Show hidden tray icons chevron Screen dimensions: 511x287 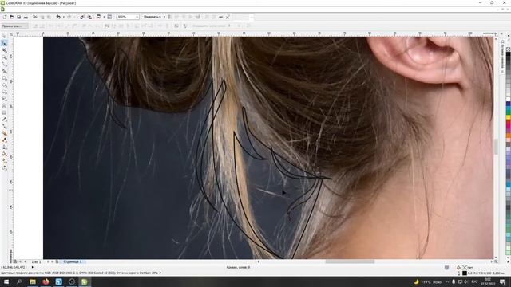point(447,281)
